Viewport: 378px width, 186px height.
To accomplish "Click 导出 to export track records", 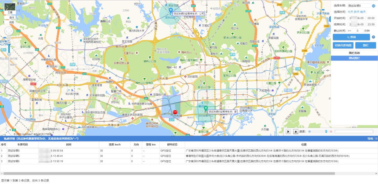I will [371, 138].
